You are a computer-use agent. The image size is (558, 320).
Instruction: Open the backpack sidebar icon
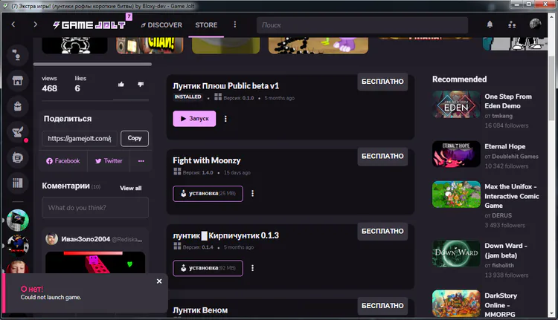click(17, 106)
